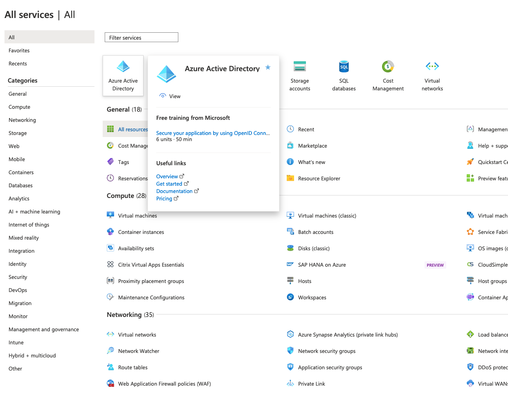Click the Virtual networks tile icon
The image size is (508, 393).
(x=432, y=66)
